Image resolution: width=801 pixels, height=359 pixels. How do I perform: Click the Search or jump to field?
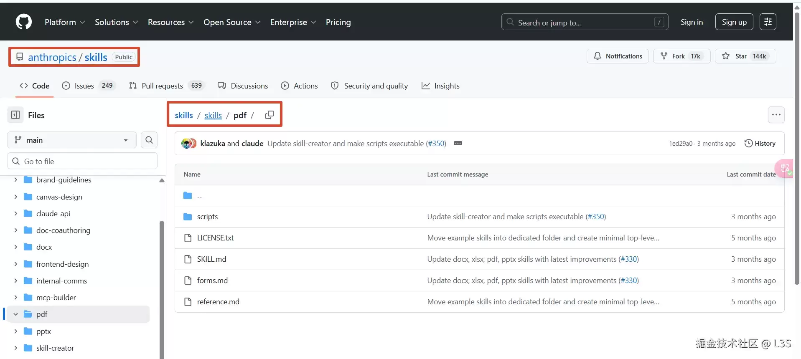[585, 22]
